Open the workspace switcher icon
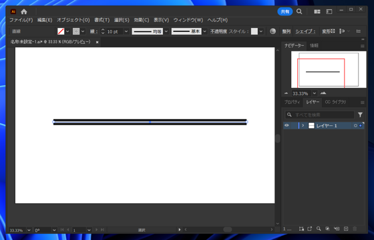374x240 pixels. click(329, 12)
